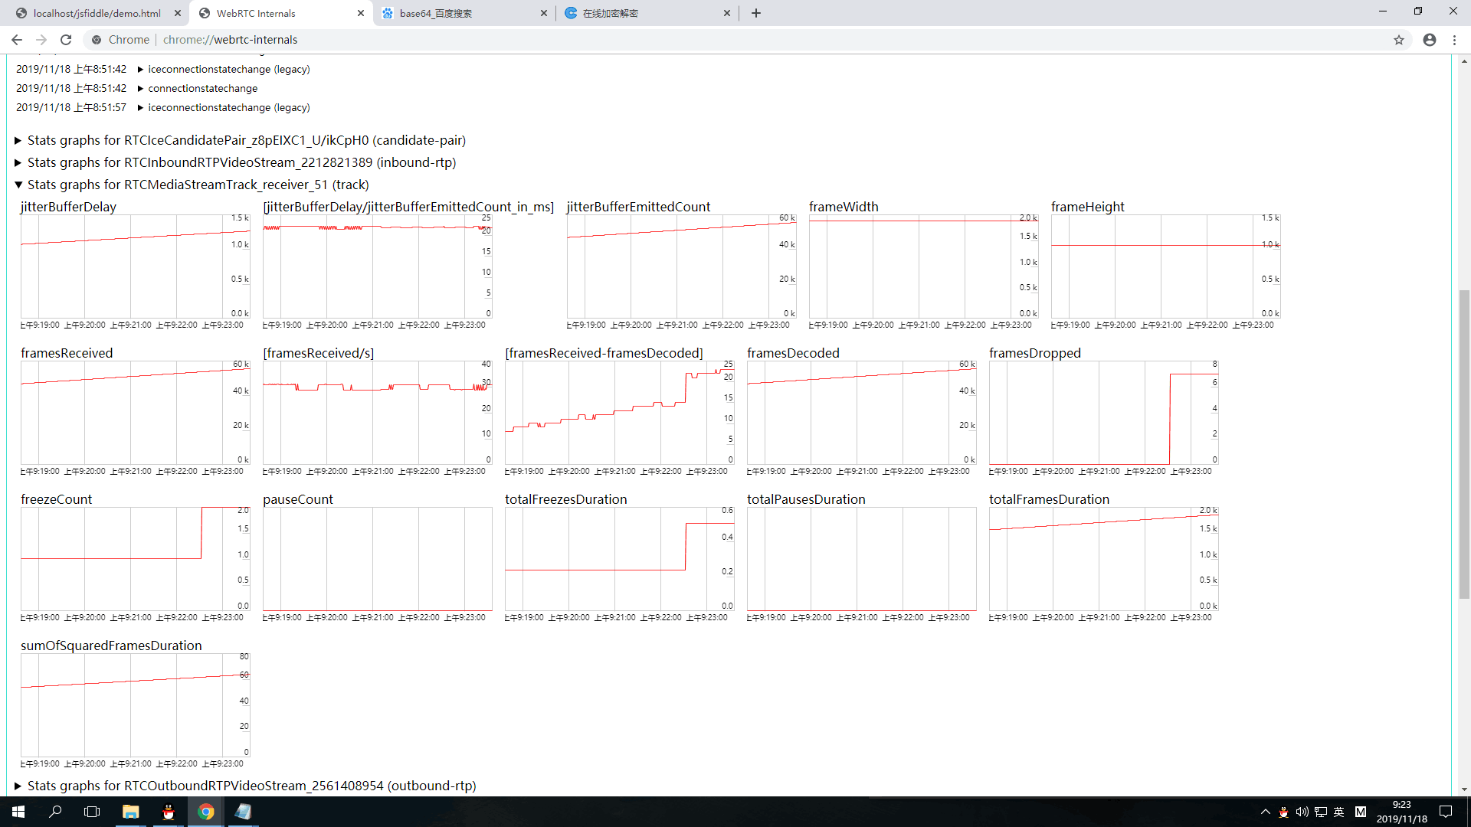This screenshot has height=827, width=1471.
Task: Launch File Explorer from the taskbar
Action: [130, 811]
